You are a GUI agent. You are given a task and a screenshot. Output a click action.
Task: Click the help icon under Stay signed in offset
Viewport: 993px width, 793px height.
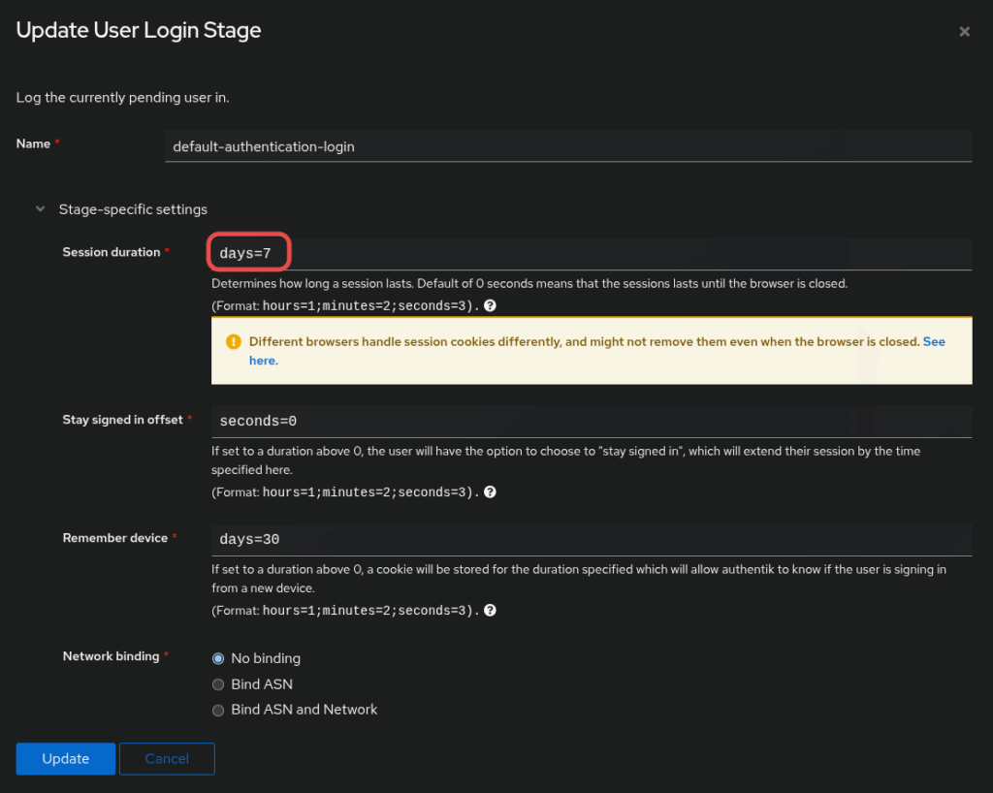(491, 492)
